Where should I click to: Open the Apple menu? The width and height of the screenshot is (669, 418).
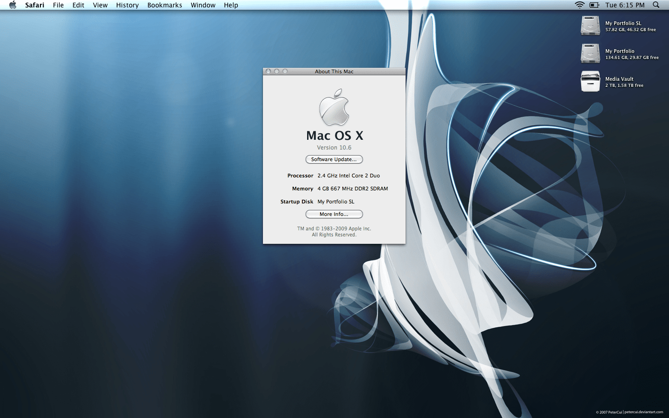point(13,5)
